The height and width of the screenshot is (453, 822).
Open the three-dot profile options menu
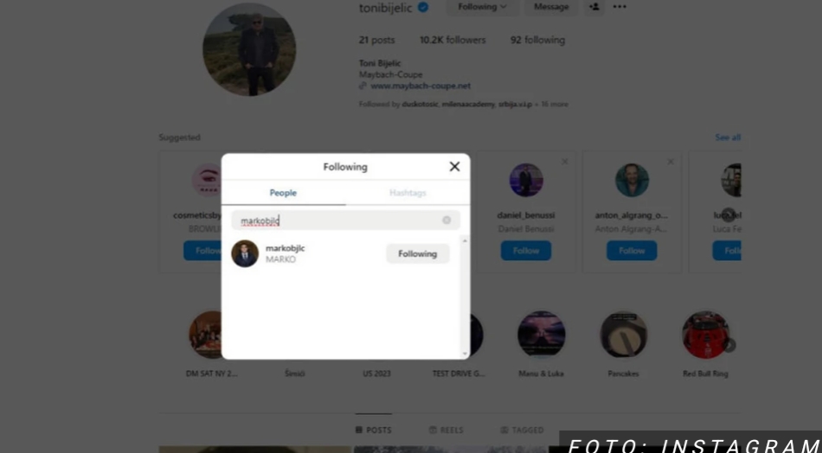point(620,7)
